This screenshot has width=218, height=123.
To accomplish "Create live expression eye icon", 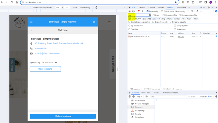I will [x=146, y=96].
